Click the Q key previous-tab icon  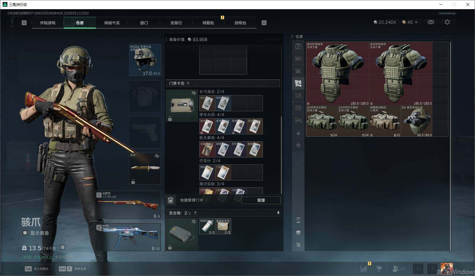[24, 23]
